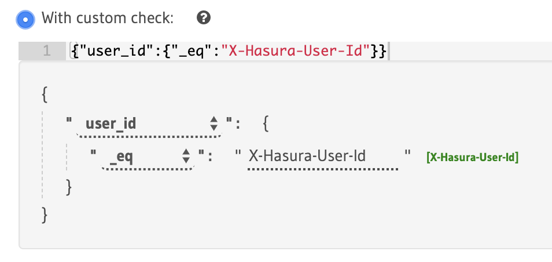Viewport: 552px width, 262px height.
Task: Click the opening brace starting the editor line
Action: [74, 51]
